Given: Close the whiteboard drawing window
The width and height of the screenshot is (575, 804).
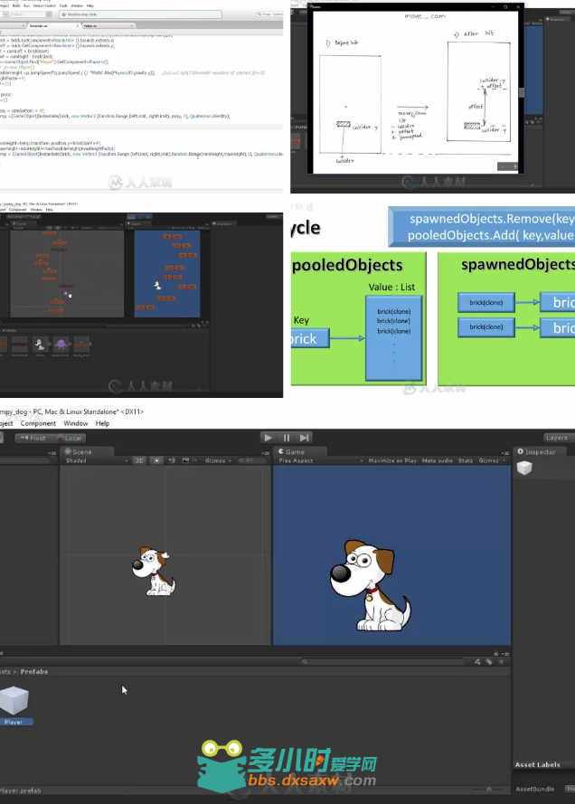Looking at the screenshot, I should tap(518, 6).
